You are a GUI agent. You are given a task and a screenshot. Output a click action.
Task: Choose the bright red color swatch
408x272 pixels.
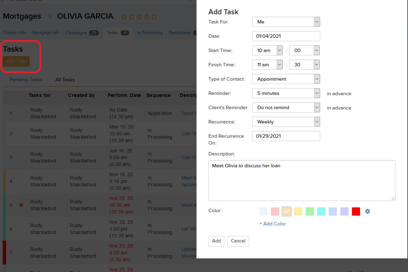pos(356,211)
